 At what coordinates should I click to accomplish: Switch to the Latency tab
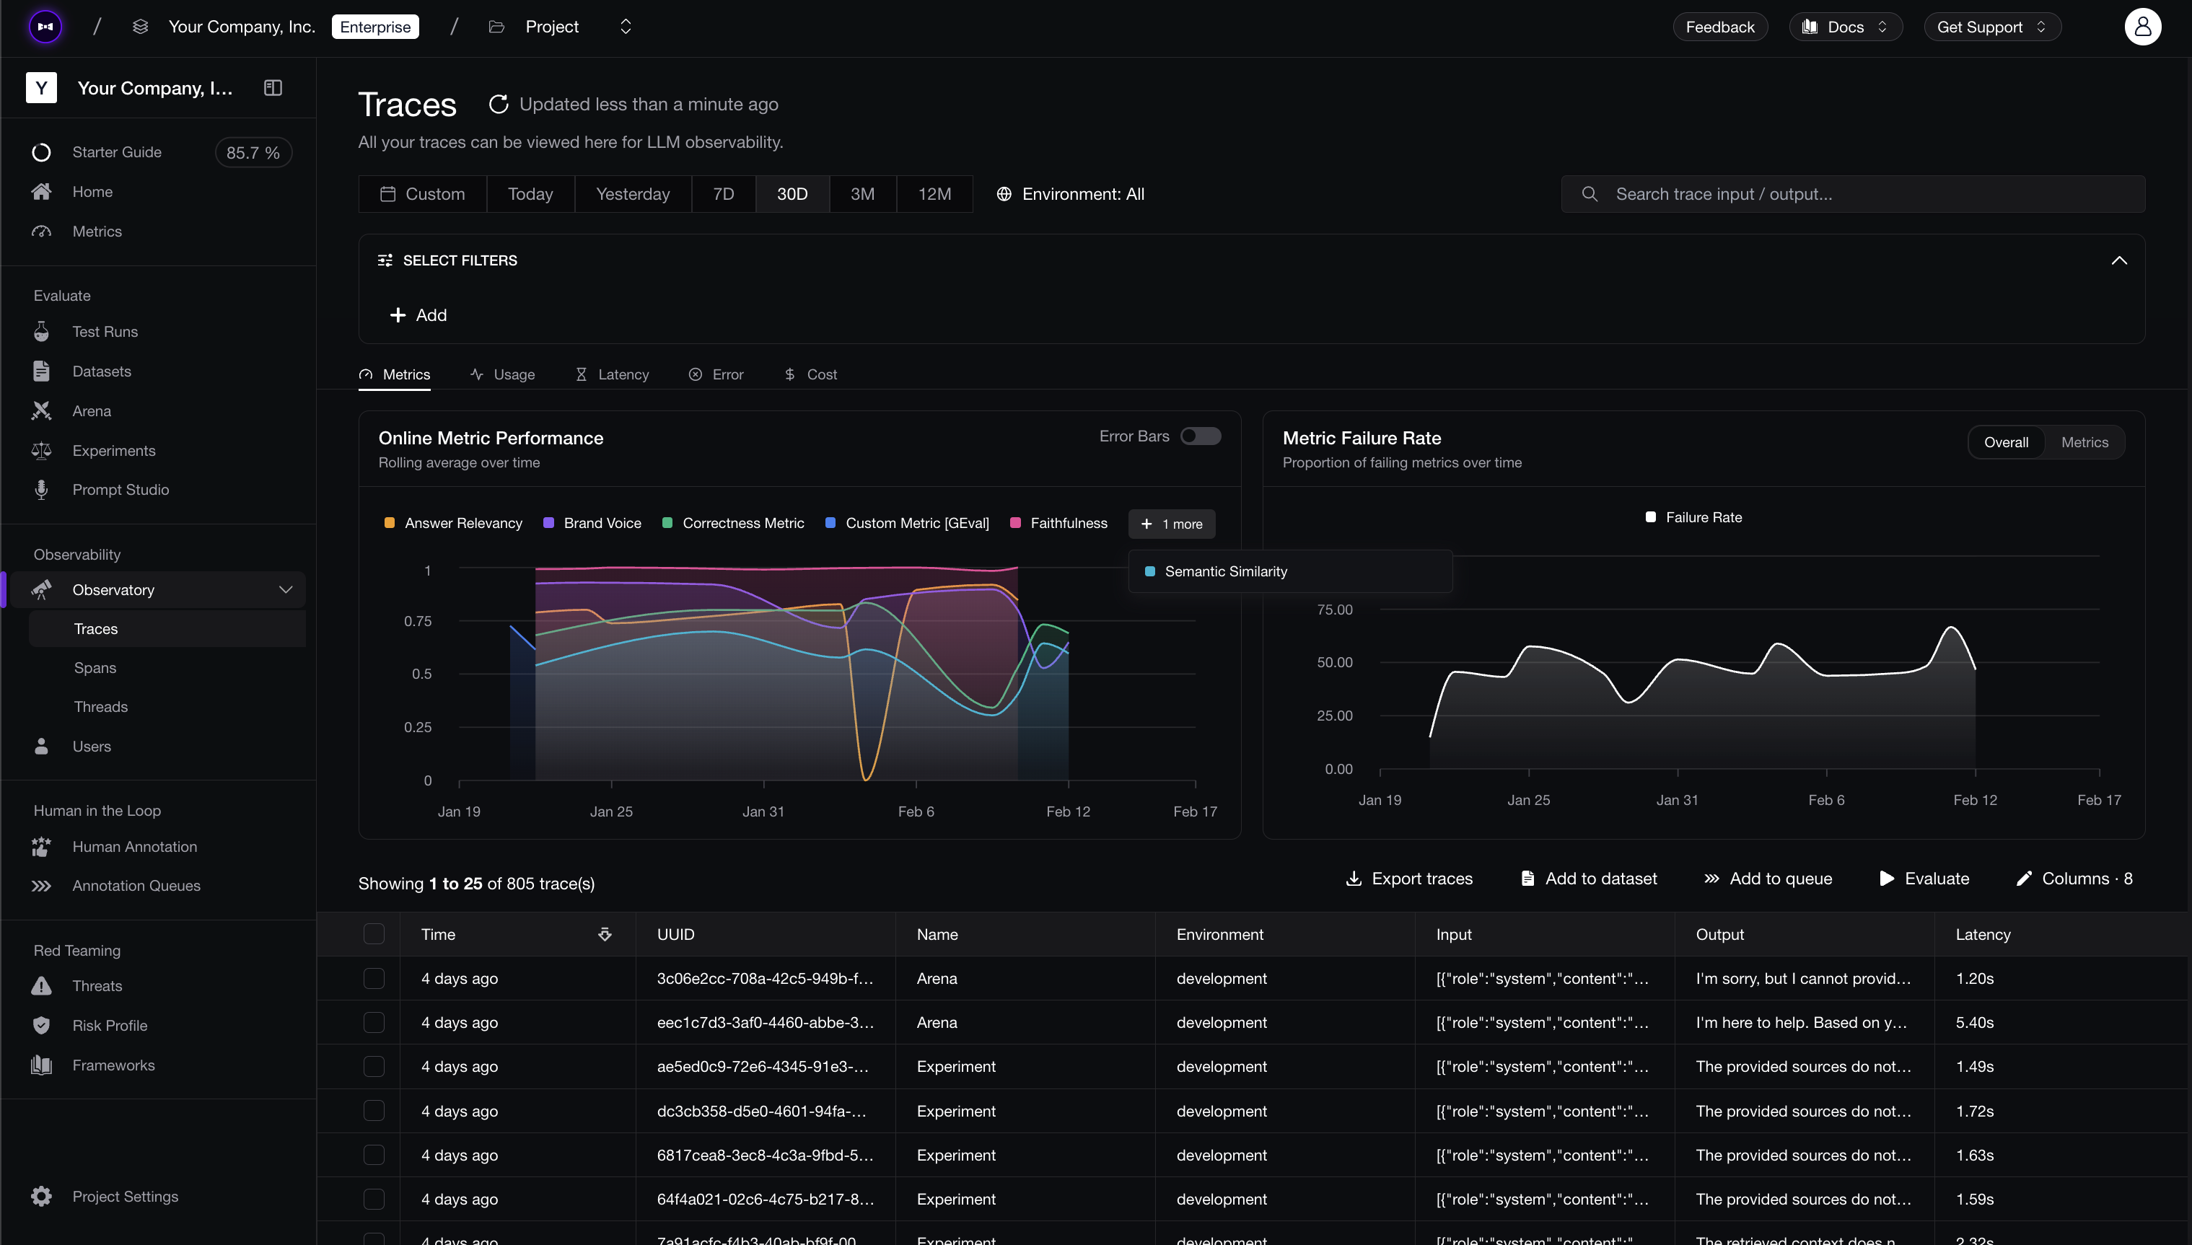coord(613,374)
